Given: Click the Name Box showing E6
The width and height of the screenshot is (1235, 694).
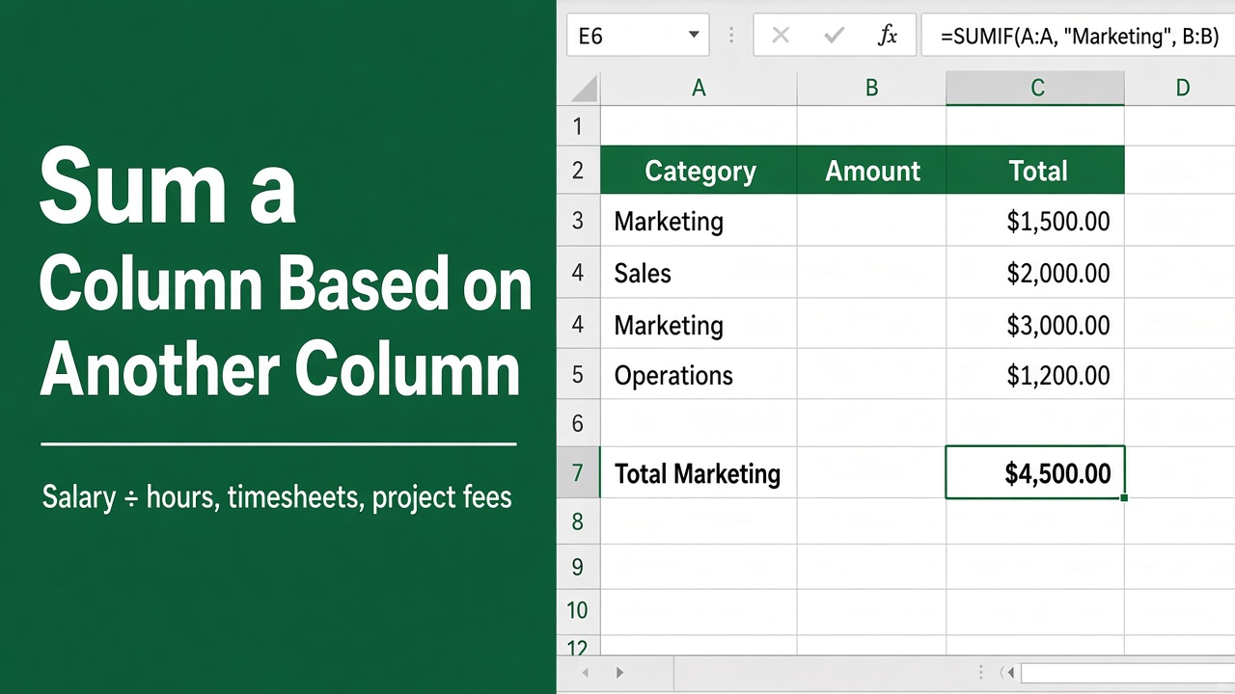Looking at the screenshot, I should coord(638,36).
